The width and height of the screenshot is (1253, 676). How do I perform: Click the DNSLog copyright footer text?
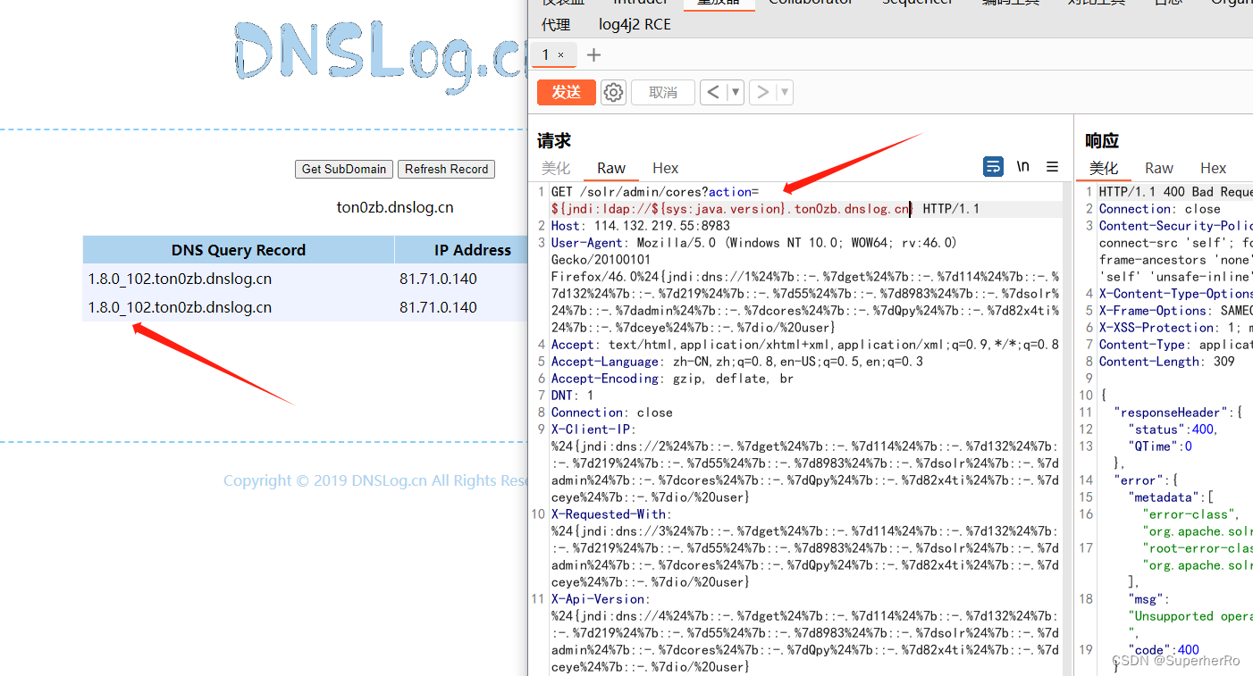pyautogui.click(x=375, y=480)
